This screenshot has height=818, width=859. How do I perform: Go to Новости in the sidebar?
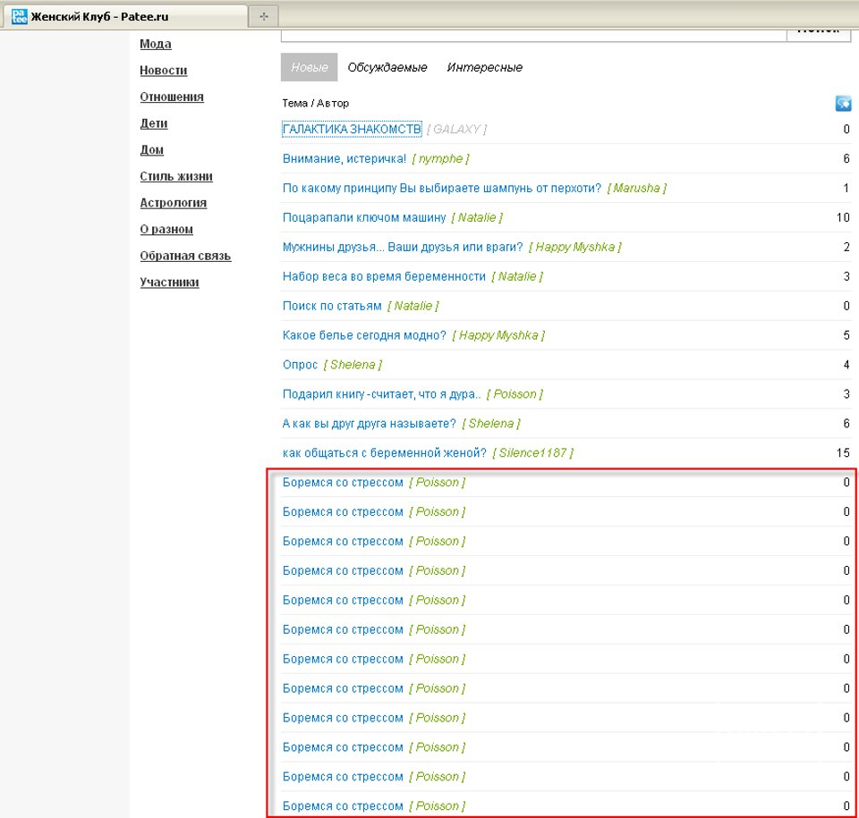coord(164,71)
